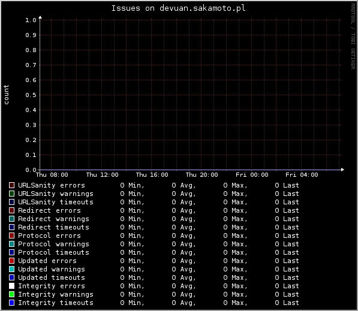This screenshot has width=358, height=311.
Task: Click the Redirect timeouts legend label
Action: pos(53,227)
